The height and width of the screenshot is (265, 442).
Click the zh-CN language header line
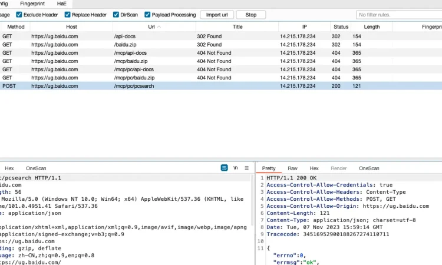click(47, 256)
